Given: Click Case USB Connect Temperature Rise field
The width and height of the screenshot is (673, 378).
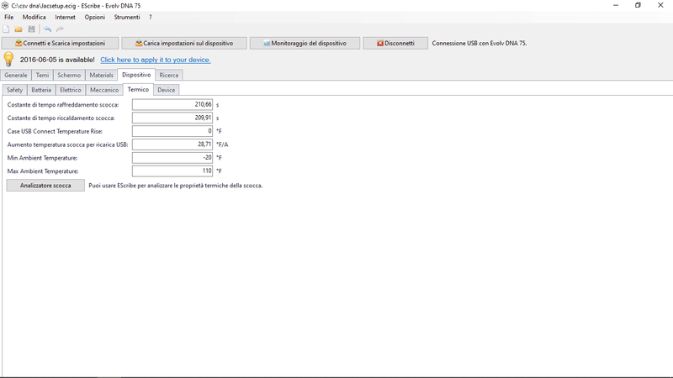Looking at the screenshot, I should (172, 131).
